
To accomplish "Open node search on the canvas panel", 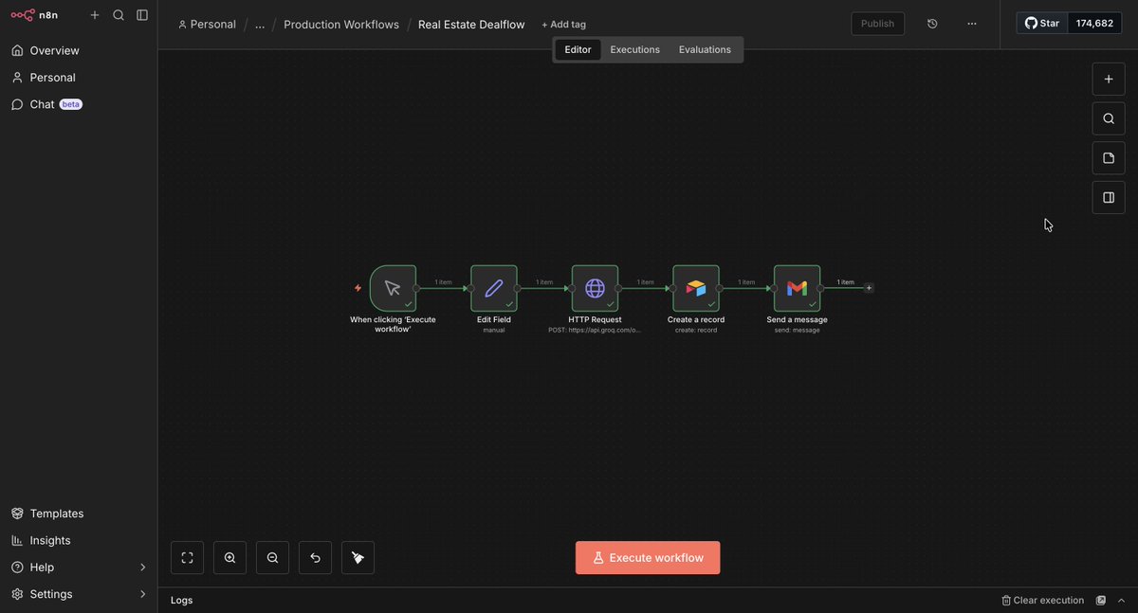I will [1109, 118].
